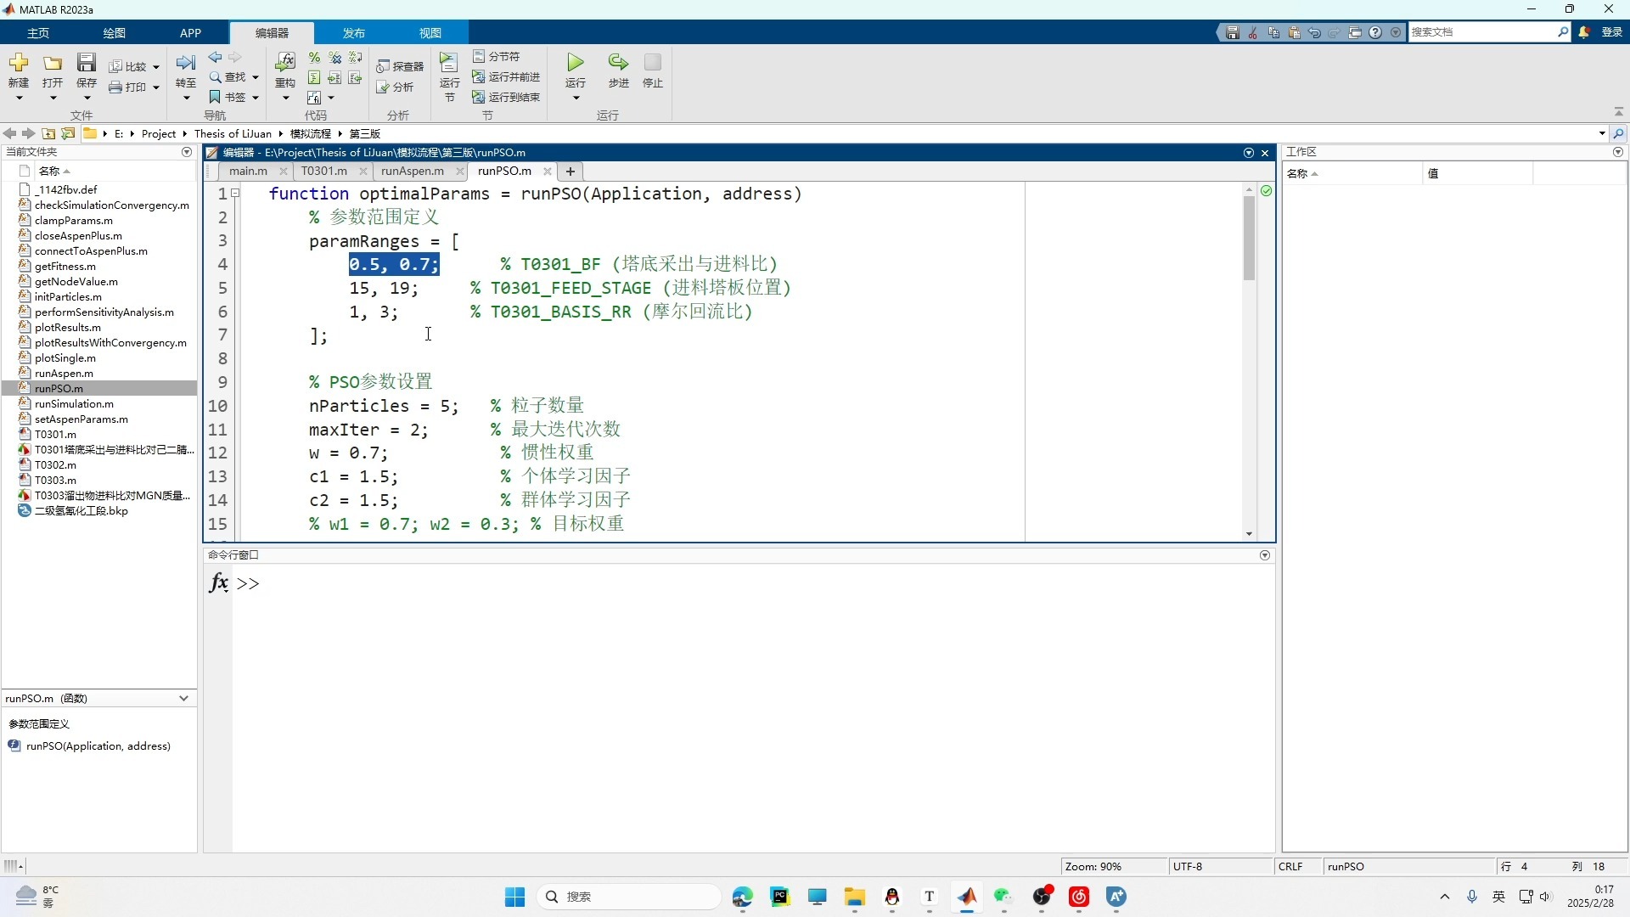Open the runPSO.m function list dropdown
Viewport: 1630px width, 917px height.
pos(183,698)
